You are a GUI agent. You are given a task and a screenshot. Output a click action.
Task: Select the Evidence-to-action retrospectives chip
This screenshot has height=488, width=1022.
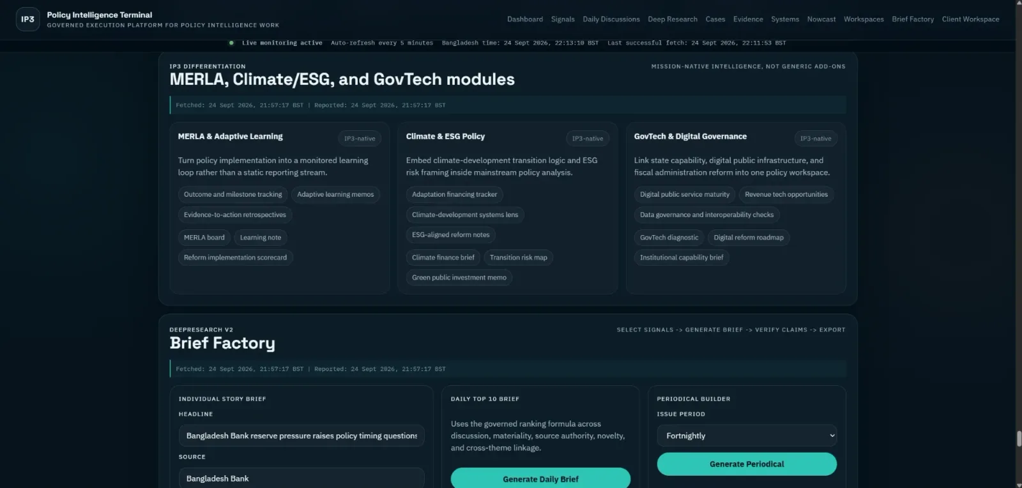pos(235,215)
